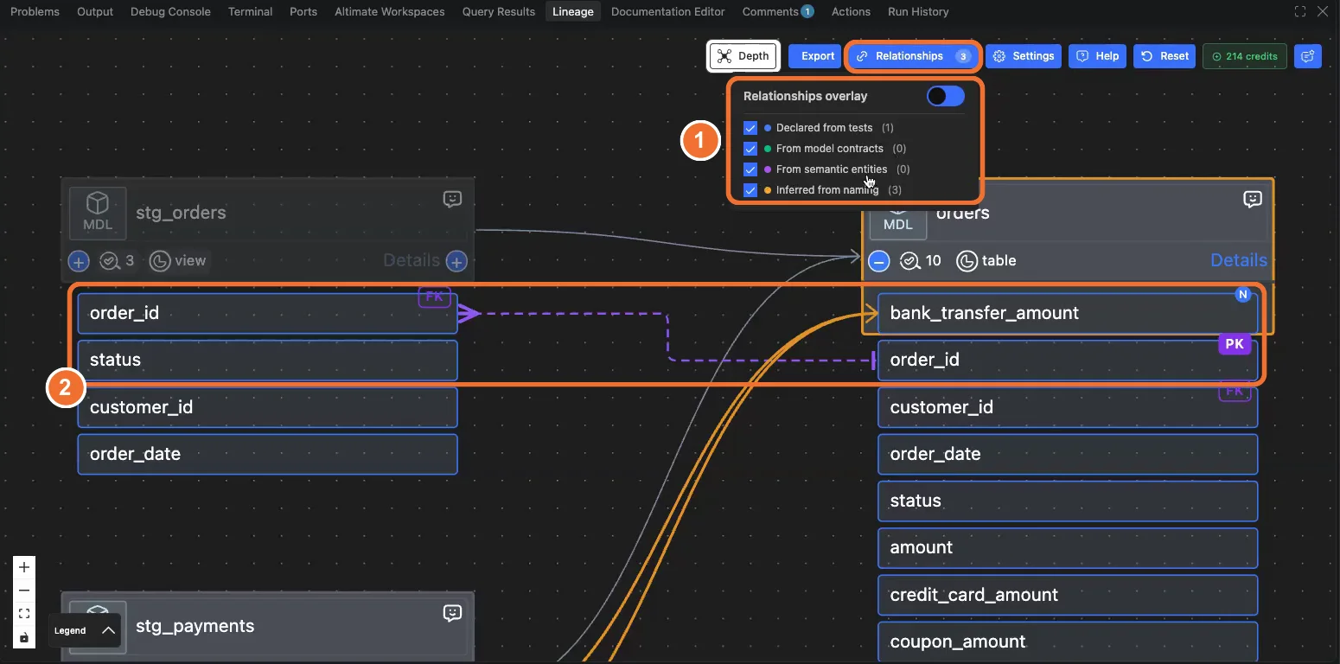Image resolution: width=1340 pixels, height=664 pixels.
Task: Click the tests icon showing 10 on orders
Action: tap(909, 261)
